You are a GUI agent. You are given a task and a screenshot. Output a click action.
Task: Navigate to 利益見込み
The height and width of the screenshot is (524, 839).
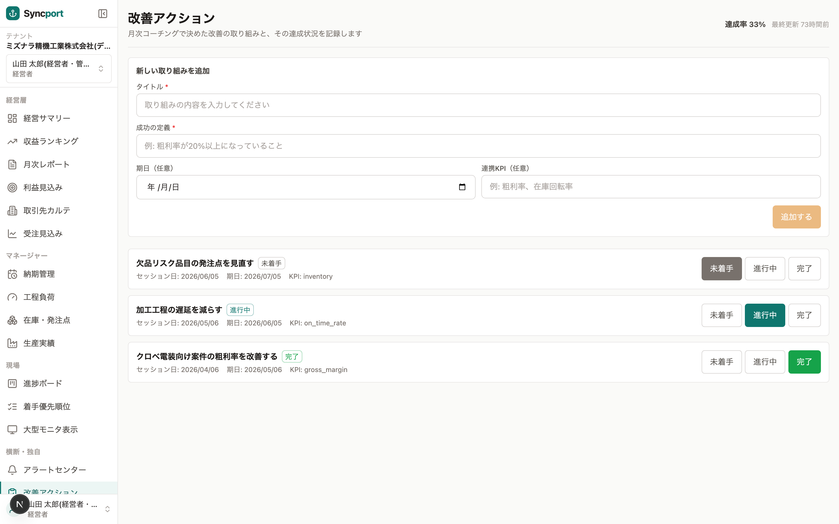(58, 188)
